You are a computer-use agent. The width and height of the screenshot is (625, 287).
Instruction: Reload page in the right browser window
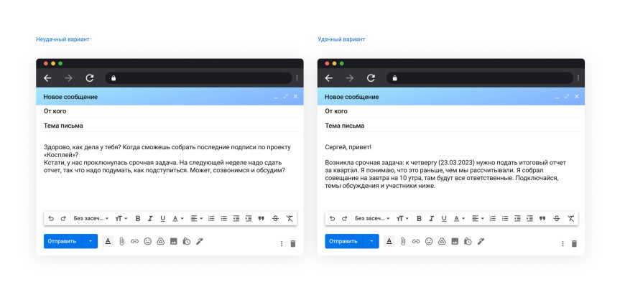(x=371, y=77)
